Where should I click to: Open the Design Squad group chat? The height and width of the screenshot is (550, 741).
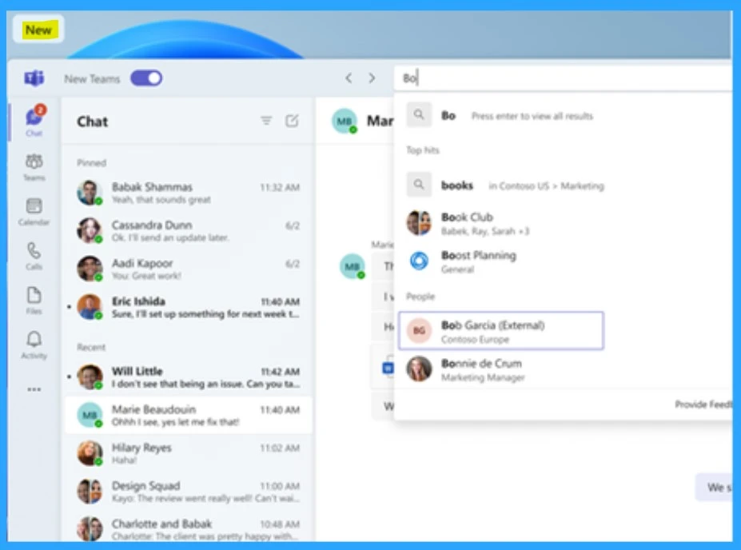(x=188, y=492)
